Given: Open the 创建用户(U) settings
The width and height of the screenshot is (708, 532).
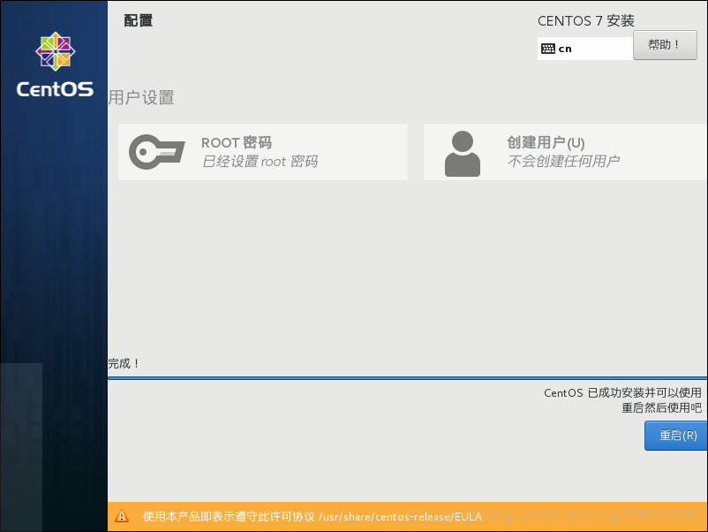Looking at the screenshot, I should pos(565,152).
